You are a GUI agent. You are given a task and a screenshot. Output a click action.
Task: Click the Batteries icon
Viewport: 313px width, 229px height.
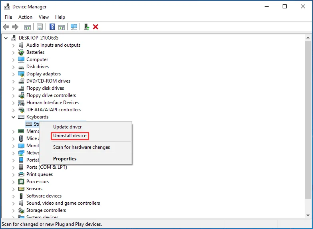click(x=21, y=52)
